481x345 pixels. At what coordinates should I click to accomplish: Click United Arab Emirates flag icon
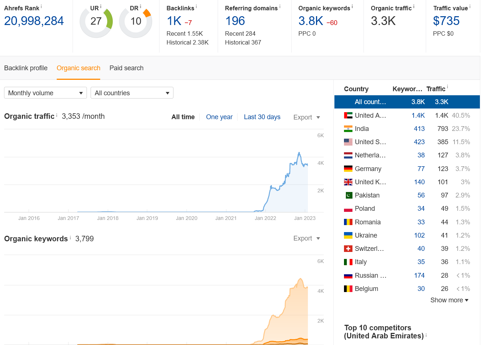coord(348,115)
